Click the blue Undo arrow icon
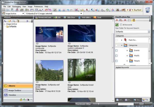This screenshot has width=154, height=107. coord(68,10)
